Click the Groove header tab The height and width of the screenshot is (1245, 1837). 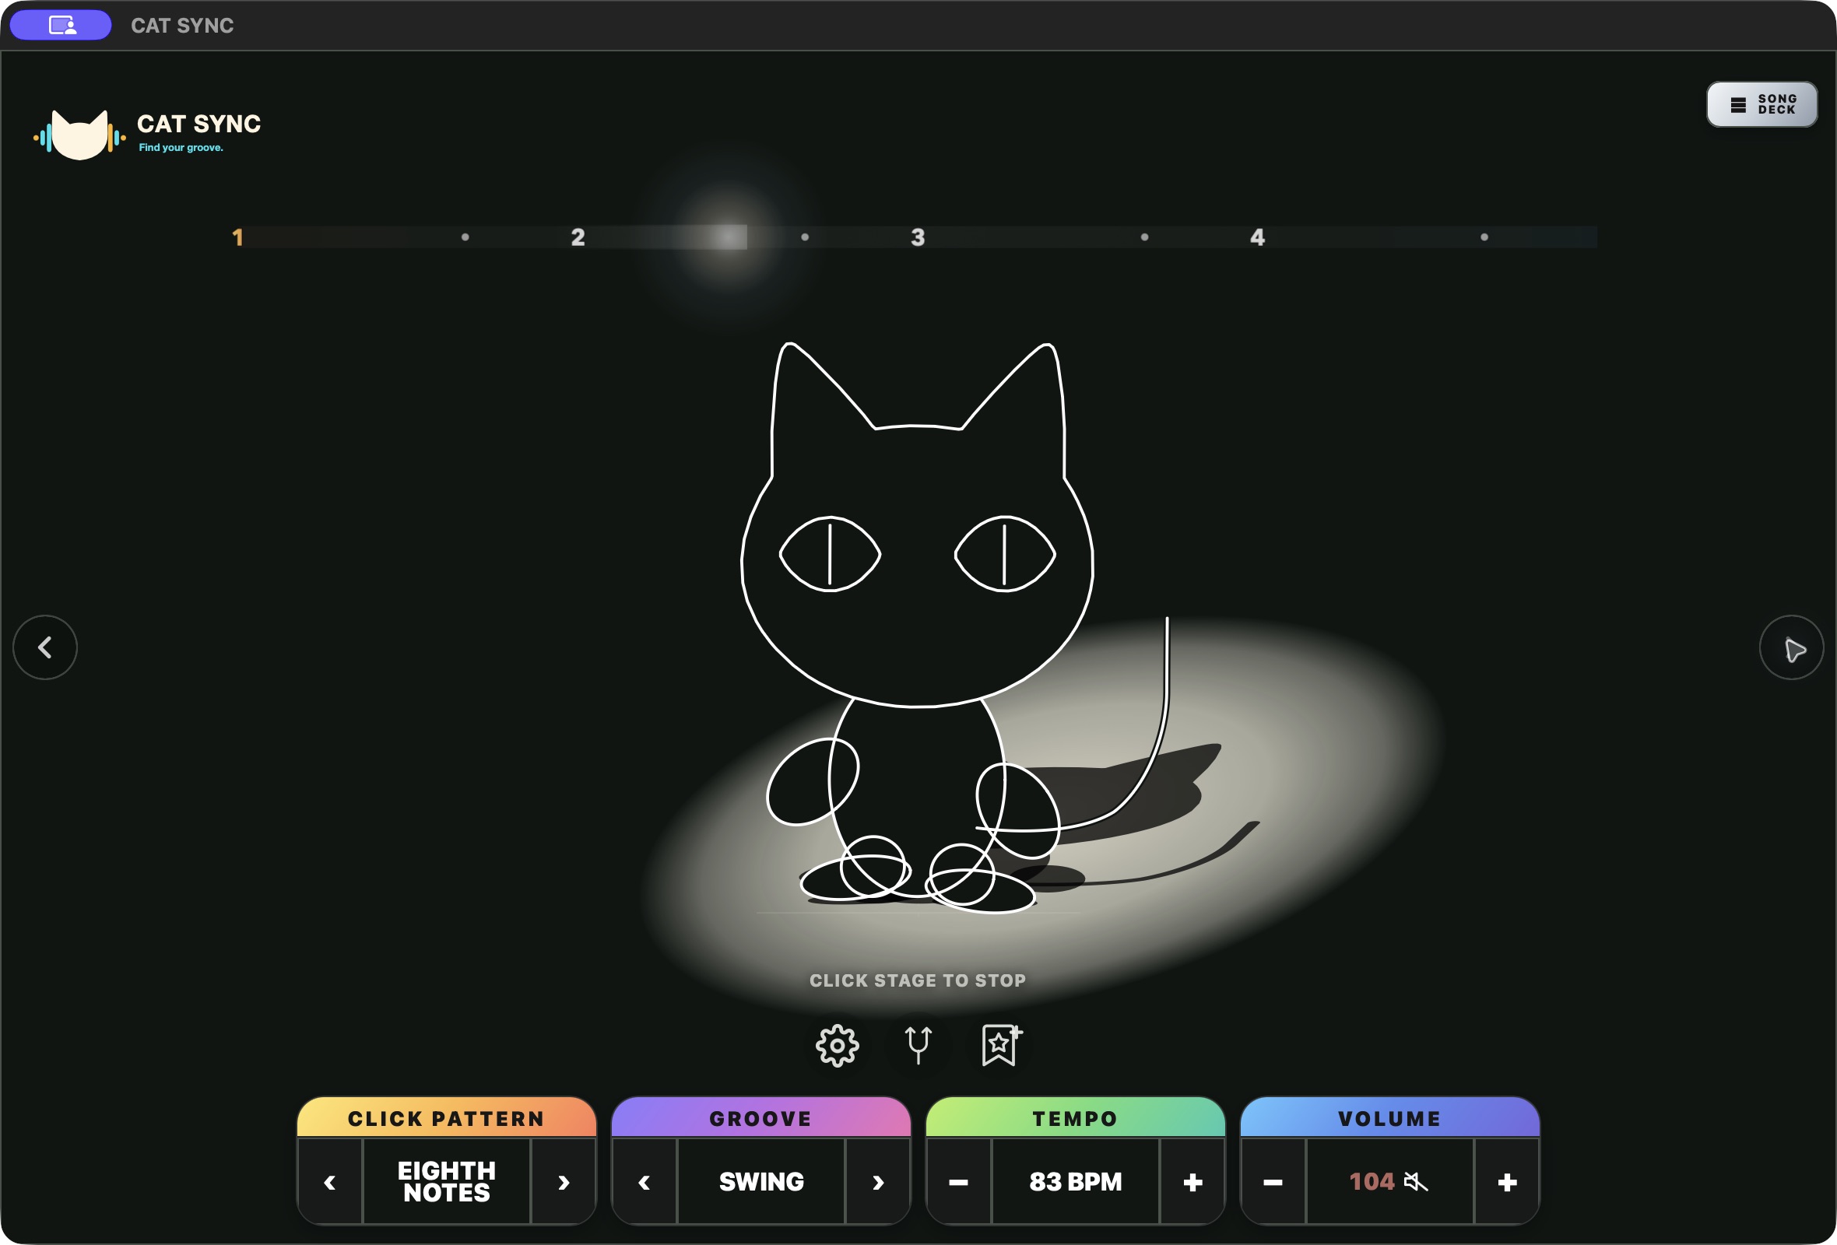(x=761, y=1118)
